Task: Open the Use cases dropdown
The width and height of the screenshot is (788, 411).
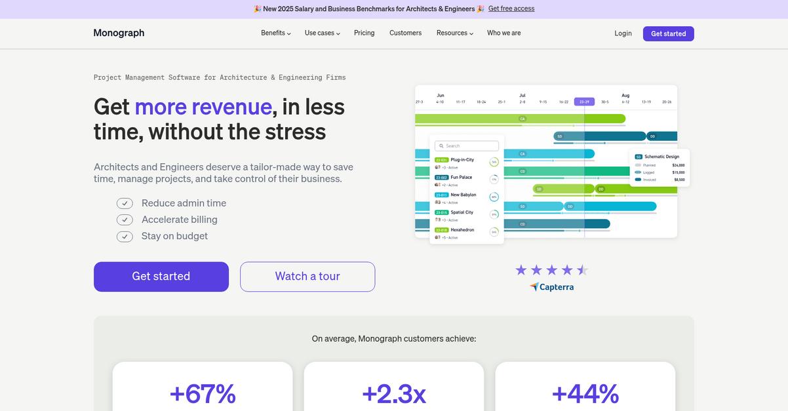Action: pos(322,33)
